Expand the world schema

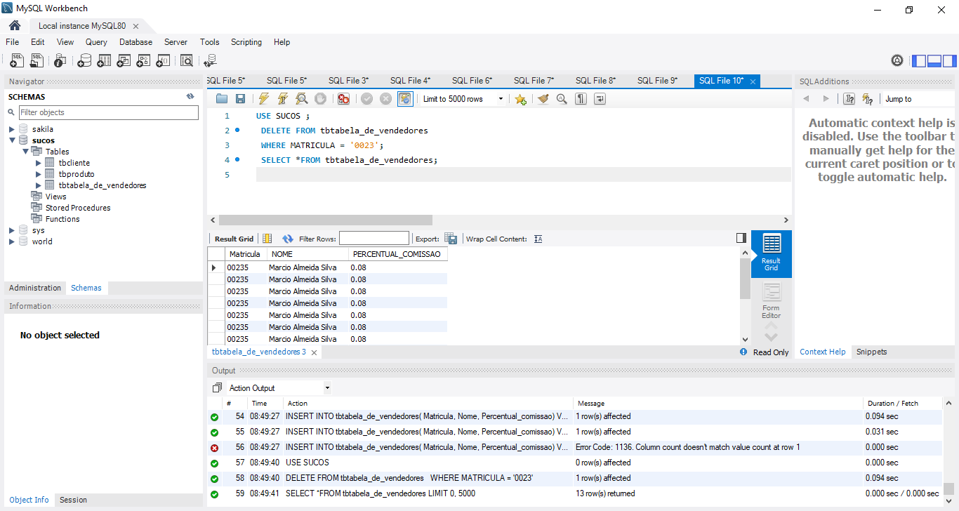click(12, 241)
